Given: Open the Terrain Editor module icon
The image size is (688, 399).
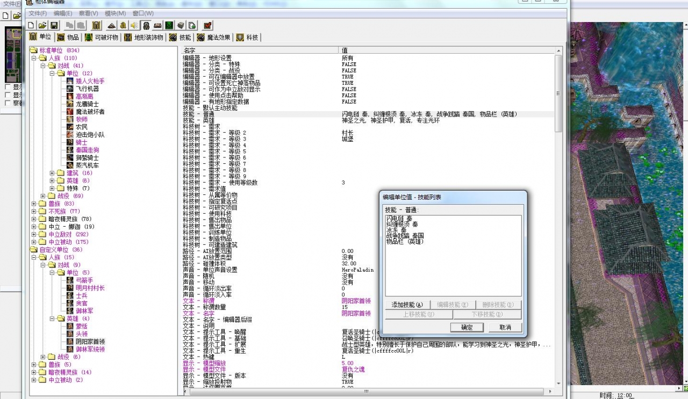Looking at the screenshot, I should 112,25.
